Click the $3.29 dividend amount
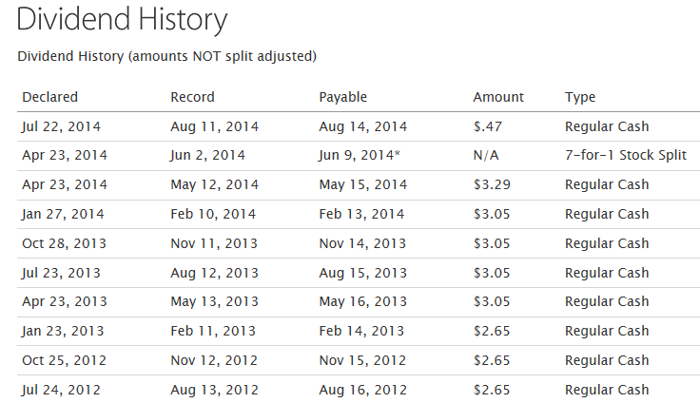Image resolution: width=700 pixels, height=403 pixels. [x=493, y=184]
